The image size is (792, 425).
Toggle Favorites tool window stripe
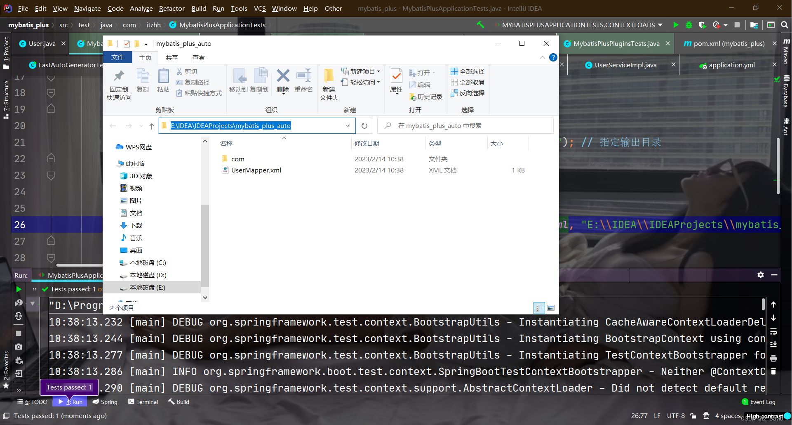click(x=6, y=369)
